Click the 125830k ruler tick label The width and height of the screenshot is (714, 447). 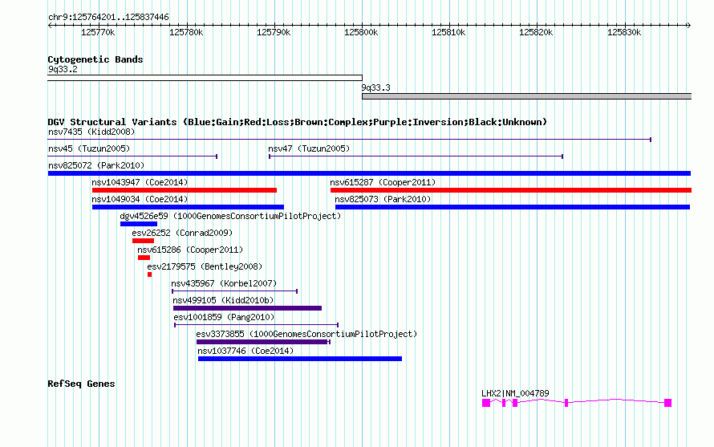point(624,32)
